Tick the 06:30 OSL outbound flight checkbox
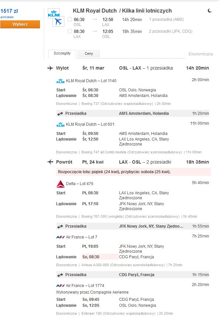Screen dimensions: 219x317 (70, 19)
